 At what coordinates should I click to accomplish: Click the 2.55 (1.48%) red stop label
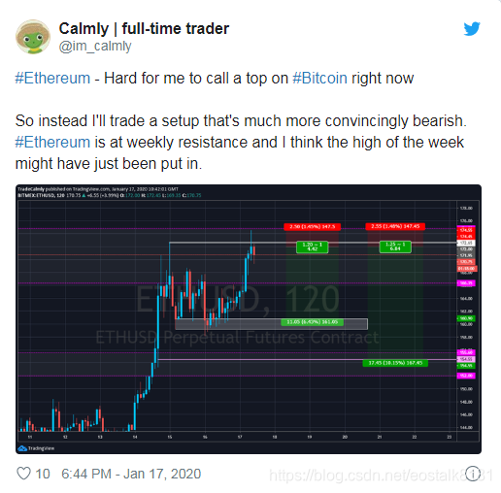(395, 226)
